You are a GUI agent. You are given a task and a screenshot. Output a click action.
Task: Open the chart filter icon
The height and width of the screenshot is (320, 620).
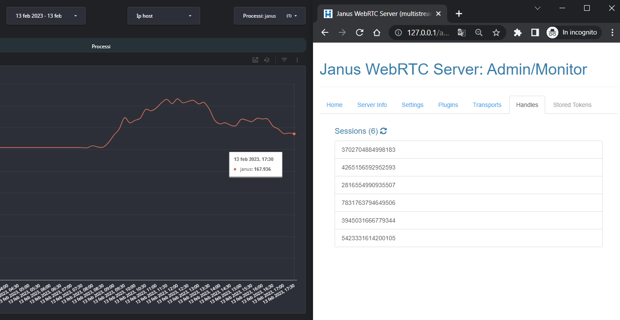click(284, 60)
